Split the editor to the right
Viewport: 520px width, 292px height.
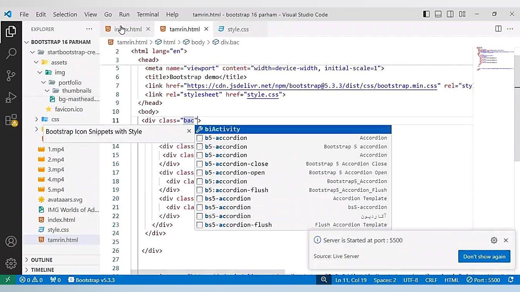pyautogui.click(x=498, y=29)
